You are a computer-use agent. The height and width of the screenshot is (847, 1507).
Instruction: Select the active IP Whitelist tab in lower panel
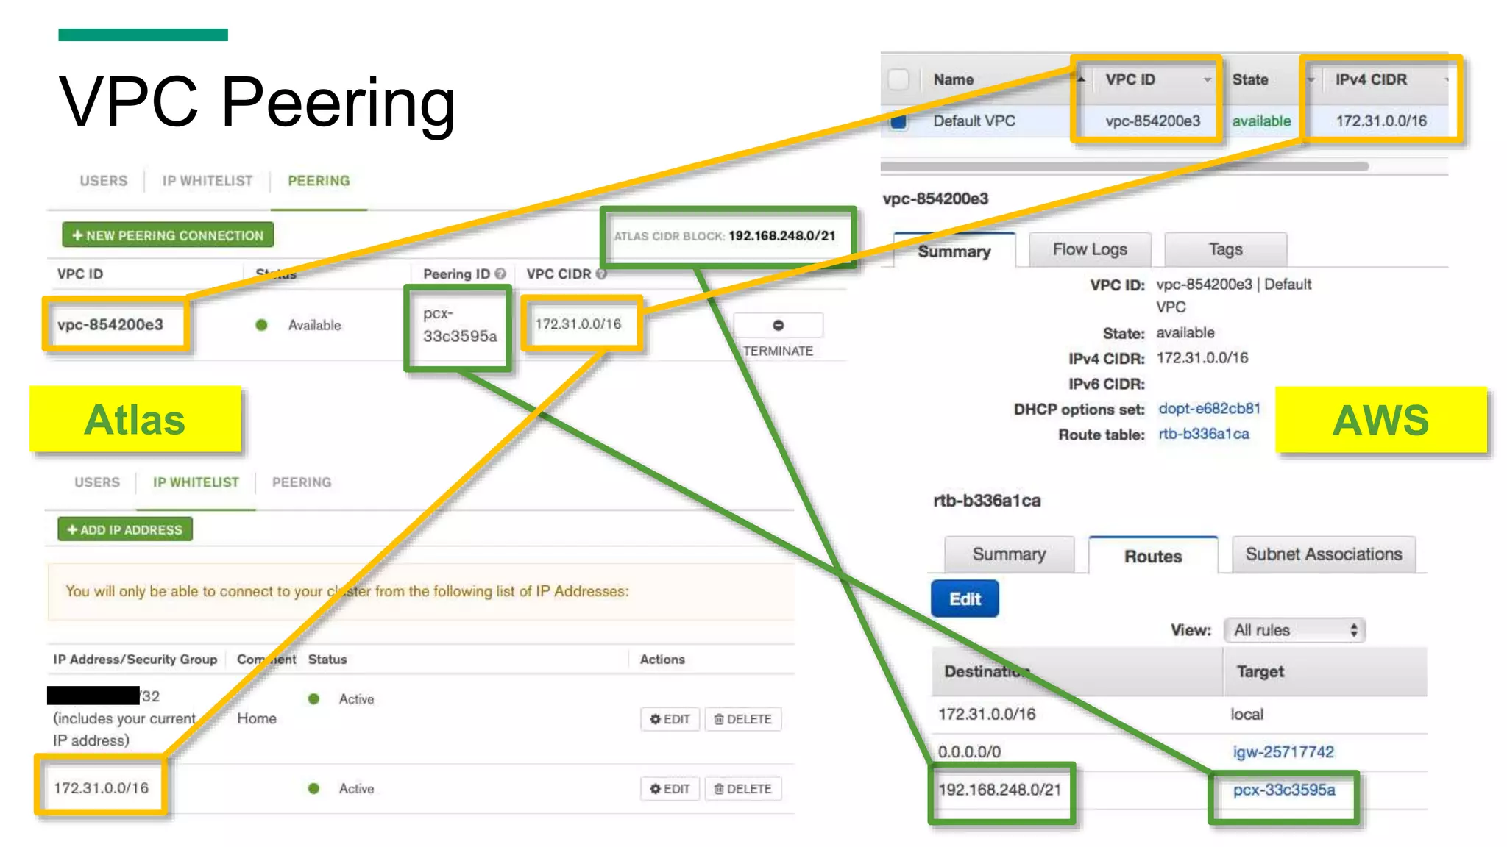196,482
